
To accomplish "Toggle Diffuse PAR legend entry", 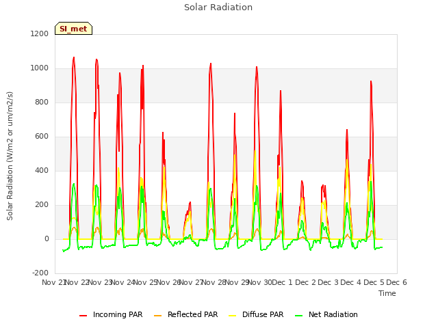I will [256, 314].
